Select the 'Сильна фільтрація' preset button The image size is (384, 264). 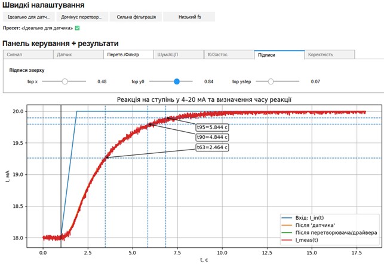click(135, 17)
